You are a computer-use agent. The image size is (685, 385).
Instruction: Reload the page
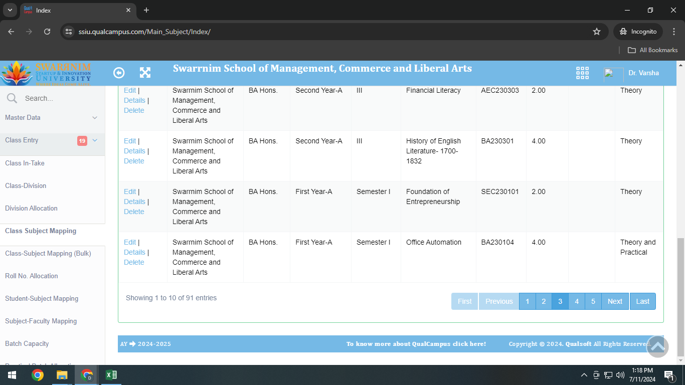pyautogui.click(x=47, y=32)
